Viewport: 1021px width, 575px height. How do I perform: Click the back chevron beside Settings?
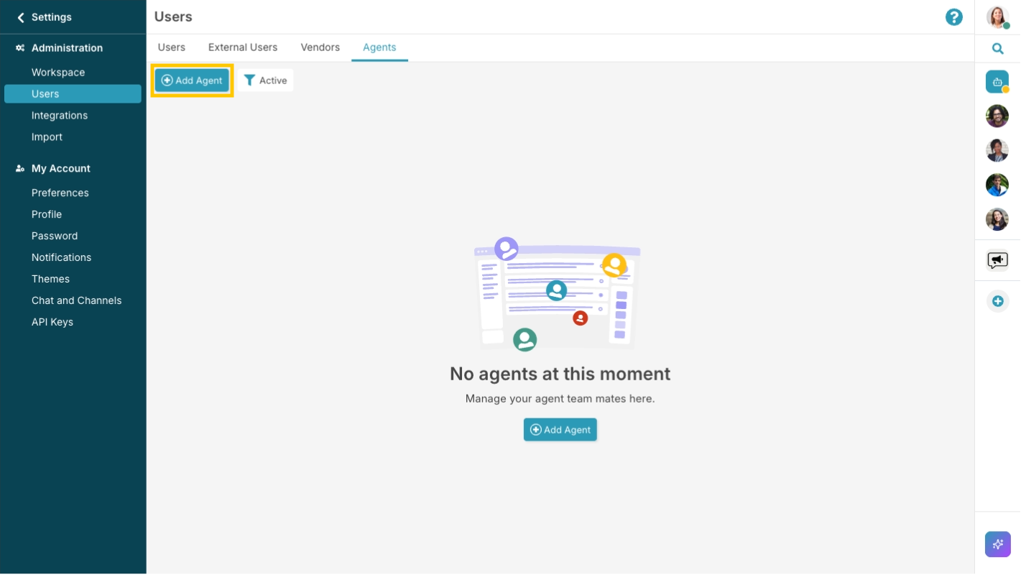coord(21,17)
